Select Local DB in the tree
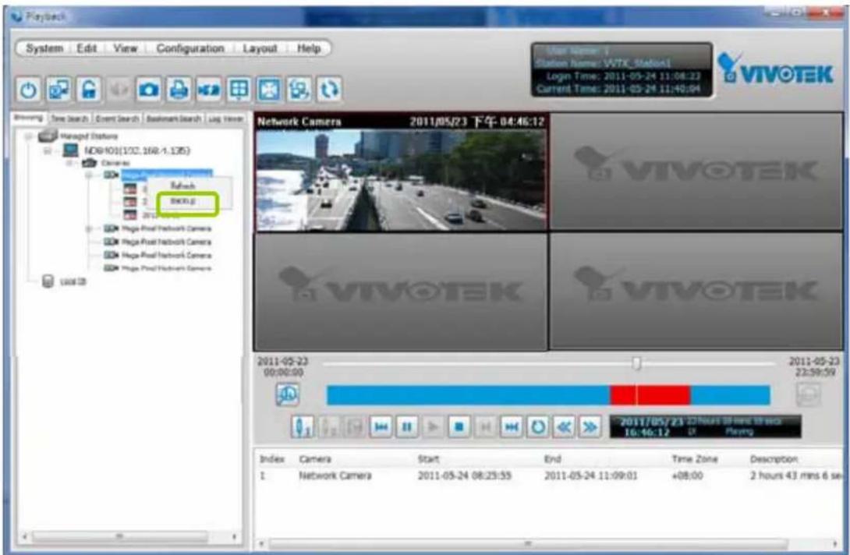Viewport: 850px width, 555px height. pos(73,282)
